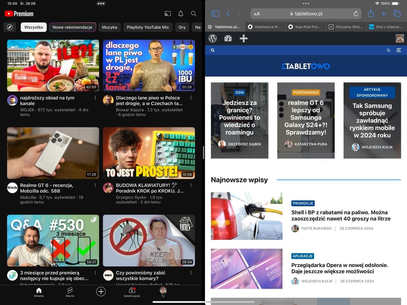This screenshot has width=407, height=305.
Task: Open the Safari AA page settings menu
Action: 257,14
